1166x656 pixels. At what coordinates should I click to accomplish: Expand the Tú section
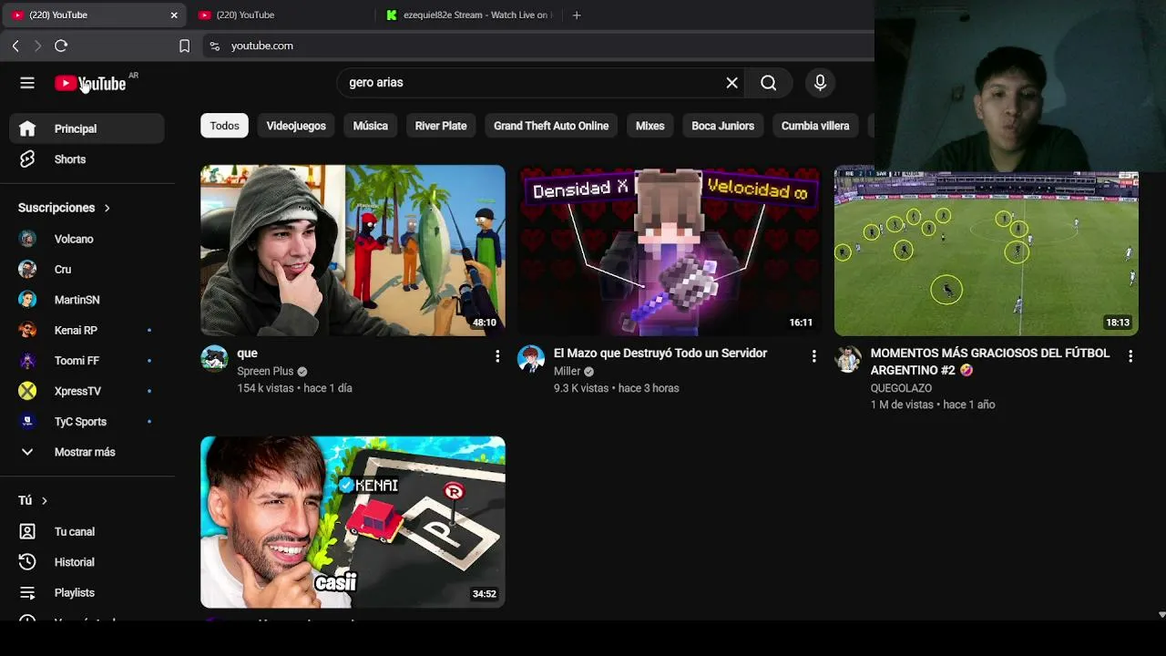33,500
